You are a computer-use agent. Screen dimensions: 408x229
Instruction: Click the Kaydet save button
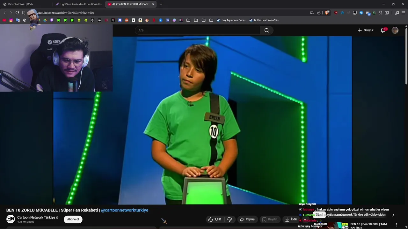(x=270, y=219)
